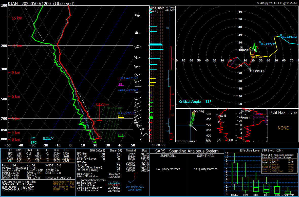Open the SR Wind v. Height inset panel
The width and height of the screenshot is (299, 197).
click(252, 125)
